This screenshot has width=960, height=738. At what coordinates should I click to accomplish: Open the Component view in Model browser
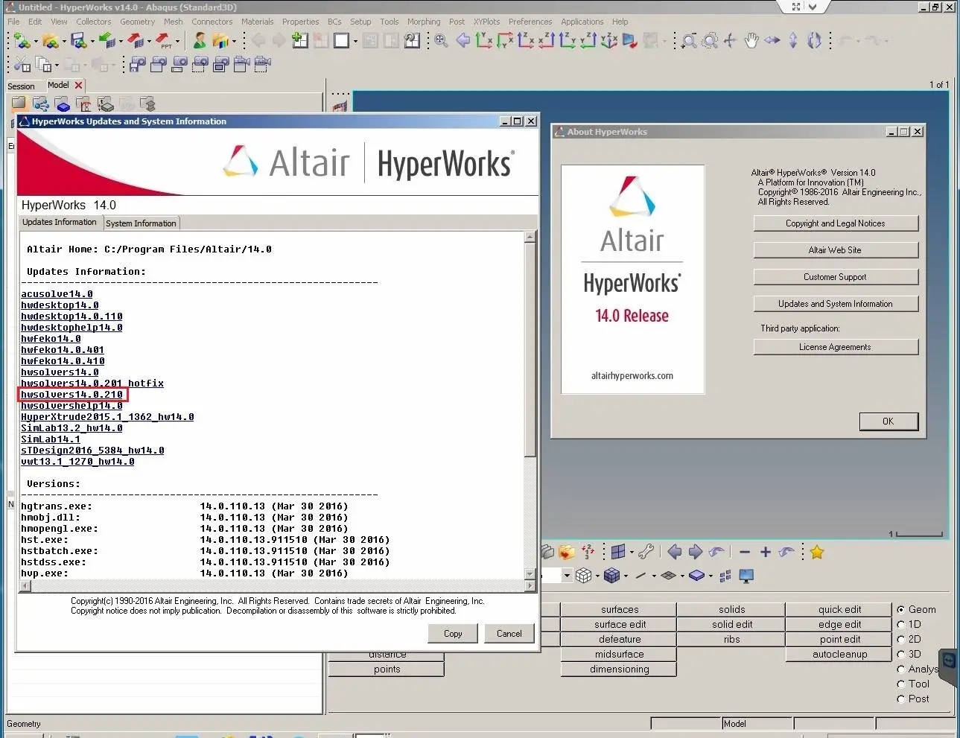point(63,104)
